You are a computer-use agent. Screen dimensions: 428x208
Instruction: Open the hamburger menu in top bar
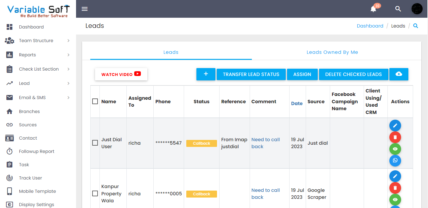(85, 9)
